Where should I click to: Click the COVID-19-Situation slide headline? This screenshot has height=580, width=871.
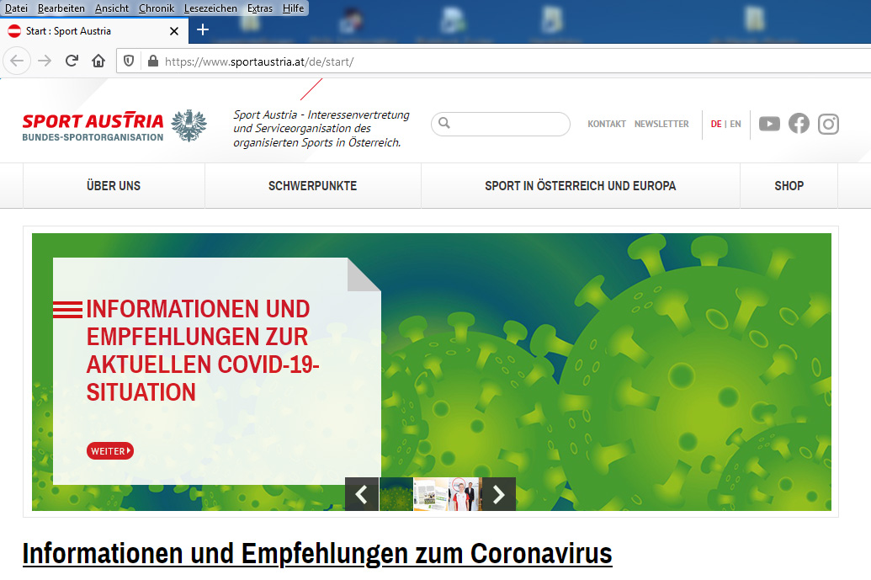point(203,350)
